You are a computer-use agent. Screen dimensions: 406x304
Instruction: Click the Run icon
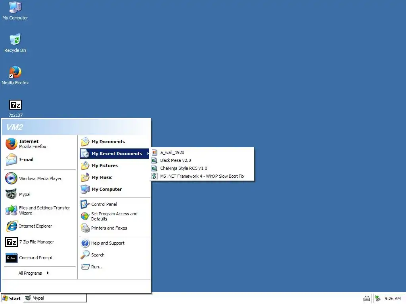click(x=85, y=267)
